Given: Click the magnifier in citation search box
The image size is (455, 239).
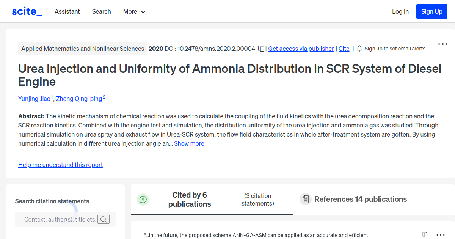Looking at the screenshot, I should [104, 219].
